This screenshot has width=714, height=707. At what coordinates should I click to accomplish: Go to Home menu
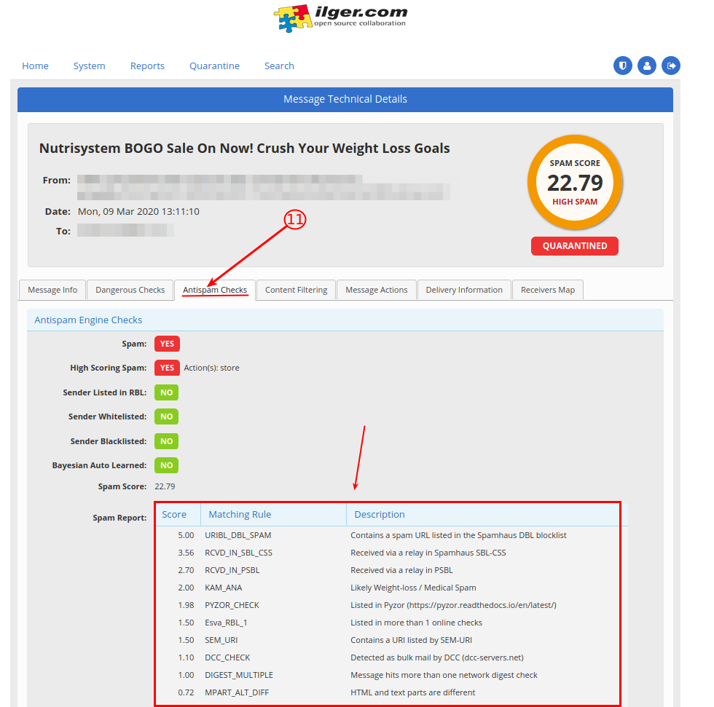click(x=35, y=66)
